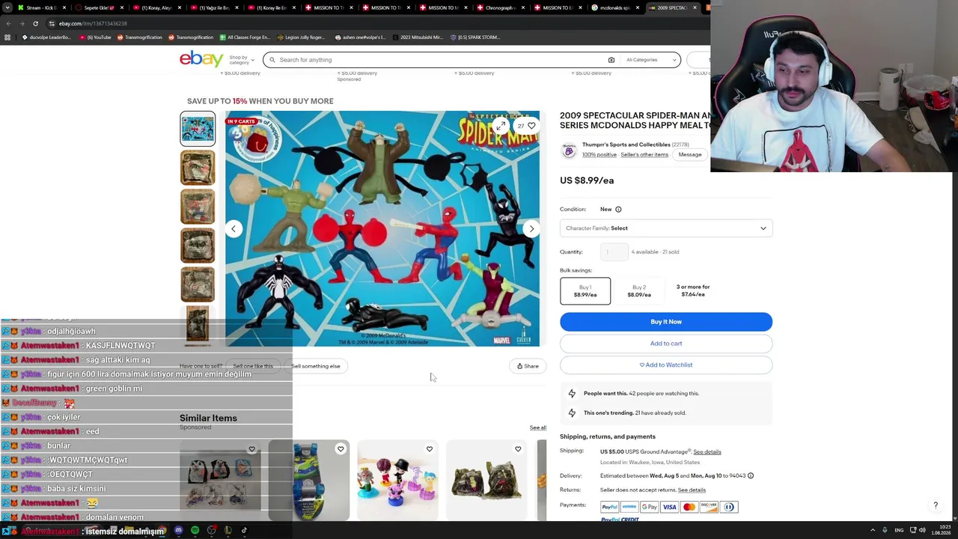Open shipping See details link
The image size is (958, 539).
(x=707, y=452)
